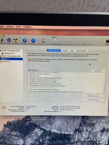Click the log area vertical scrollbar

click(104, 89)
